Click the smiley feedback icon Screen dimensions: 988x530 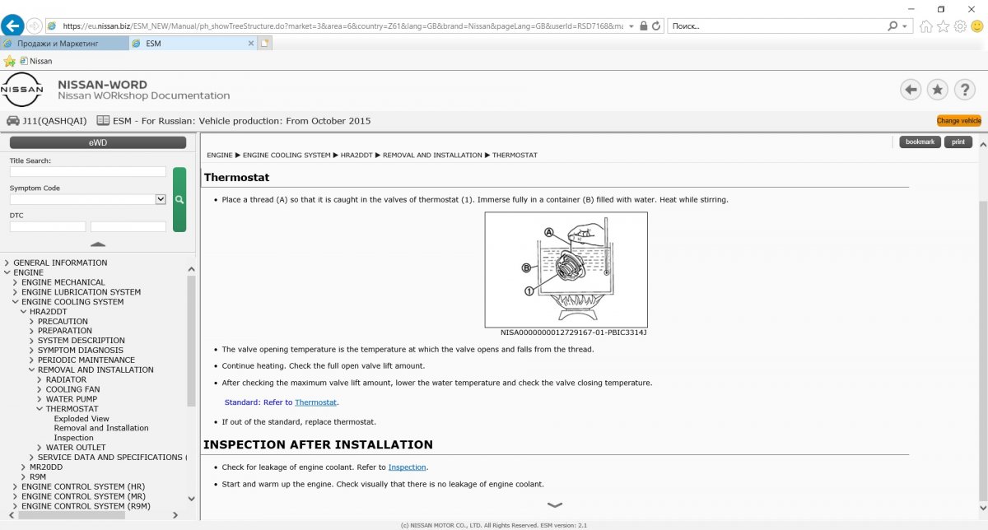(x=976, y=26)
